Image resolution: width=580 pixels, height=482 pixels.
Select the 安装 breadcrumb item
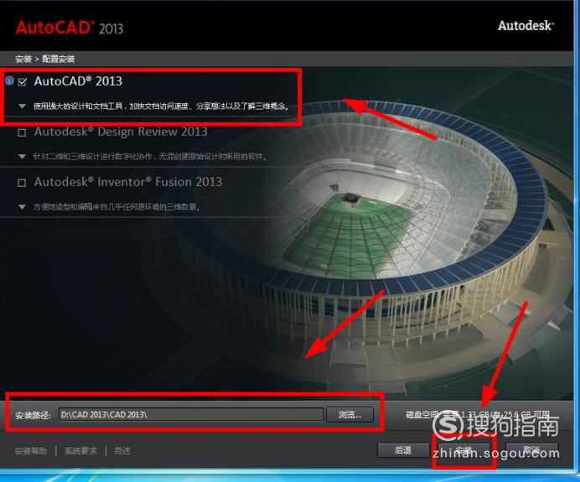pyautogui.click(x=23, y=59)
